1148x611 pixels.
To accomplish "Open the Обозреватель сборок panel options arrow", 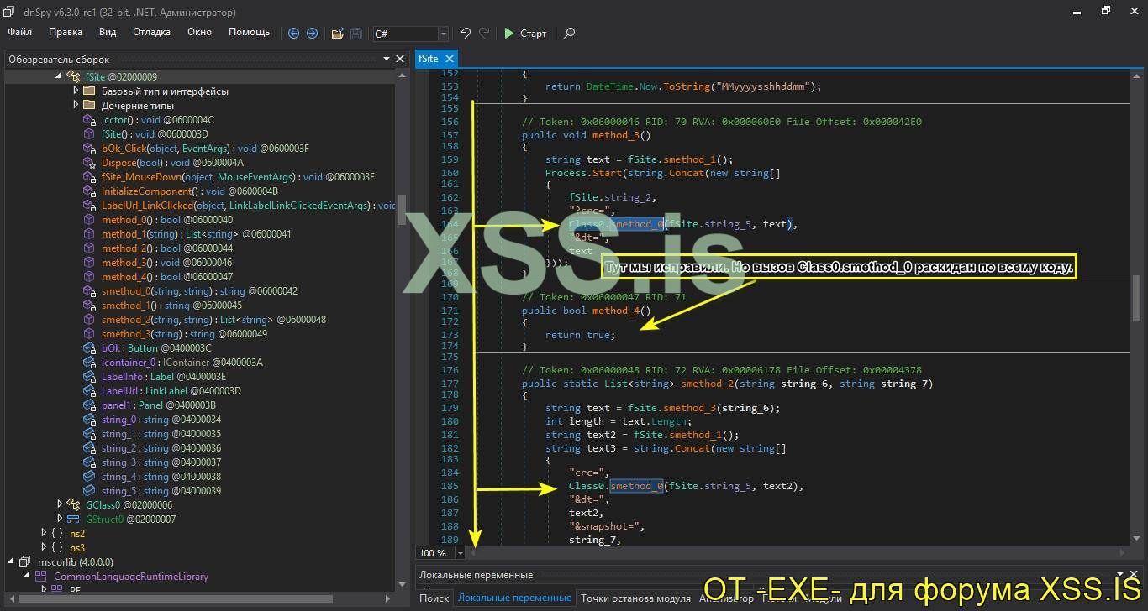I will pyautogui.click(x=387, y=59).
